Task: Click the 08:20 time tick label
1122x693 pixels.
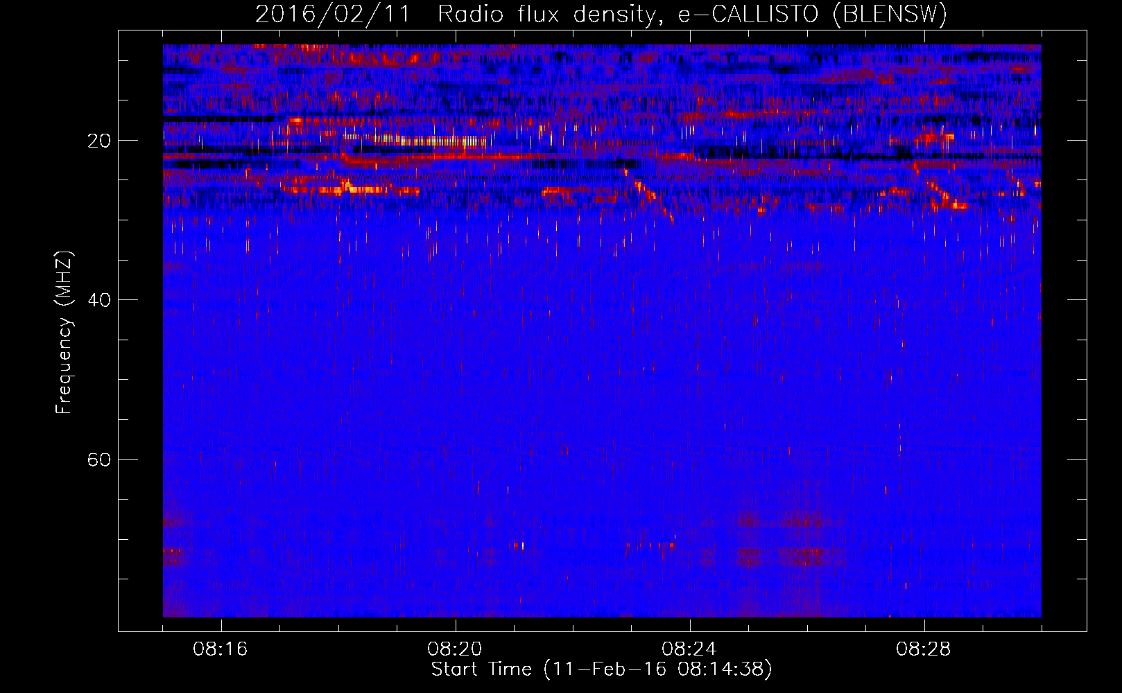Action: (x=455, y=649)
